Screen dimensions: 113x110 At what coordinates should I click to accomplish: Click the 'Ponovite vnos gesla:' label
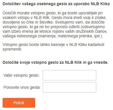pos(22,87)
